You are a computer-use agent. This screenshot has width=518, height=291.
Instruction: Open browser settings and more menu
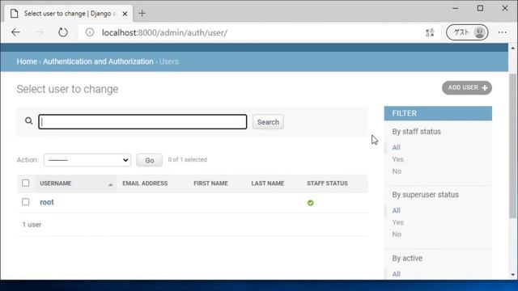[503, 32]
